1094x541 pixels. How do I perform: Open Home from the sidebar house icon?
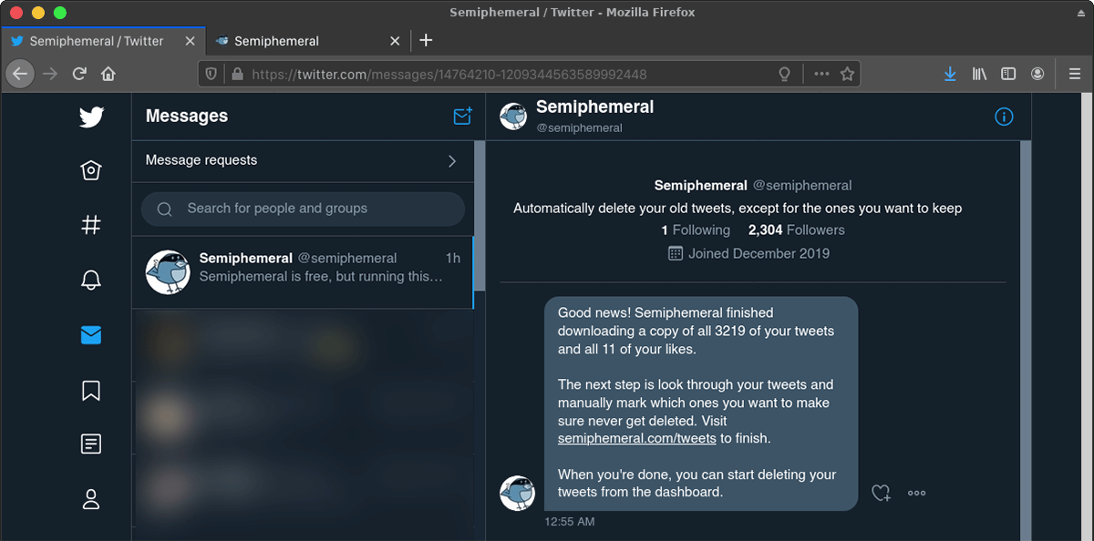[91, 171]
